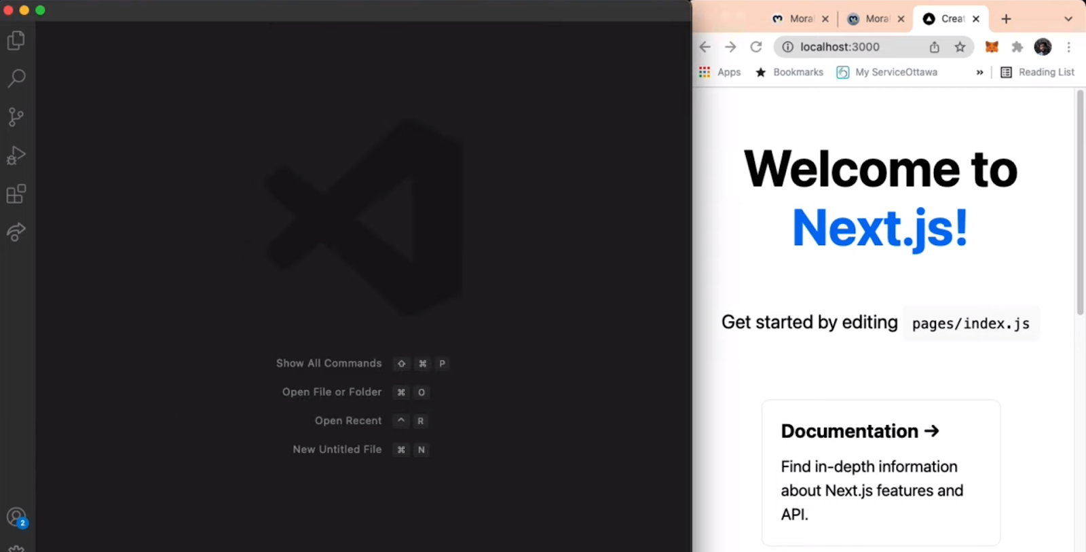Click the browser forward arrow
Viewport: 1086px width, 552px height.
coord(730,47)
